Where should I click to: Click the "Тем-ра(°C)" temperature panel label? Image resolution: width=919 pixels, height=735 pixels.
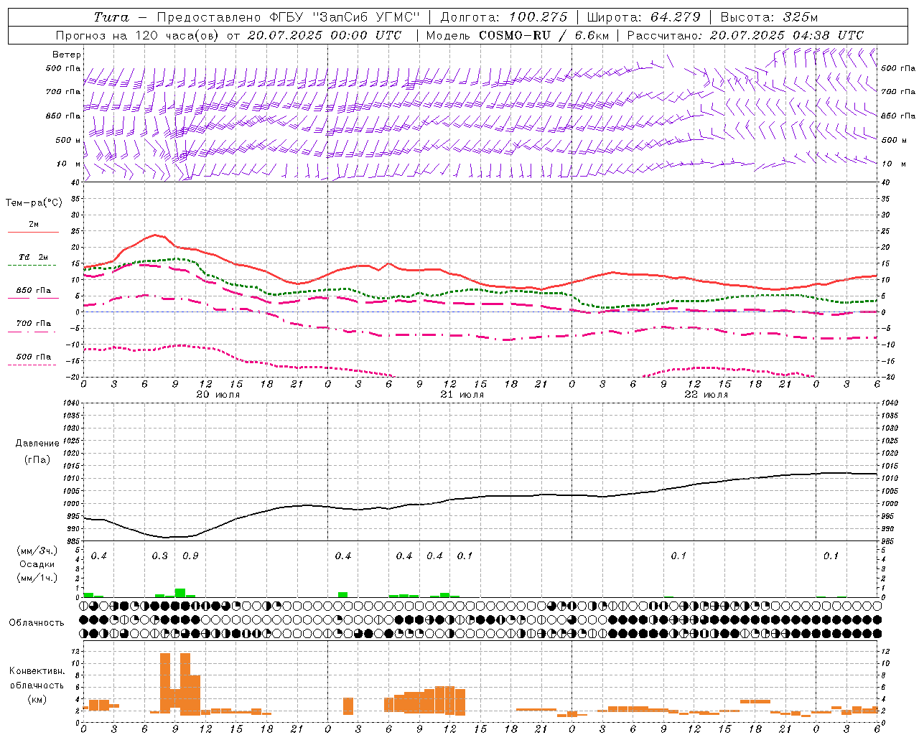[x=34, y=203]
